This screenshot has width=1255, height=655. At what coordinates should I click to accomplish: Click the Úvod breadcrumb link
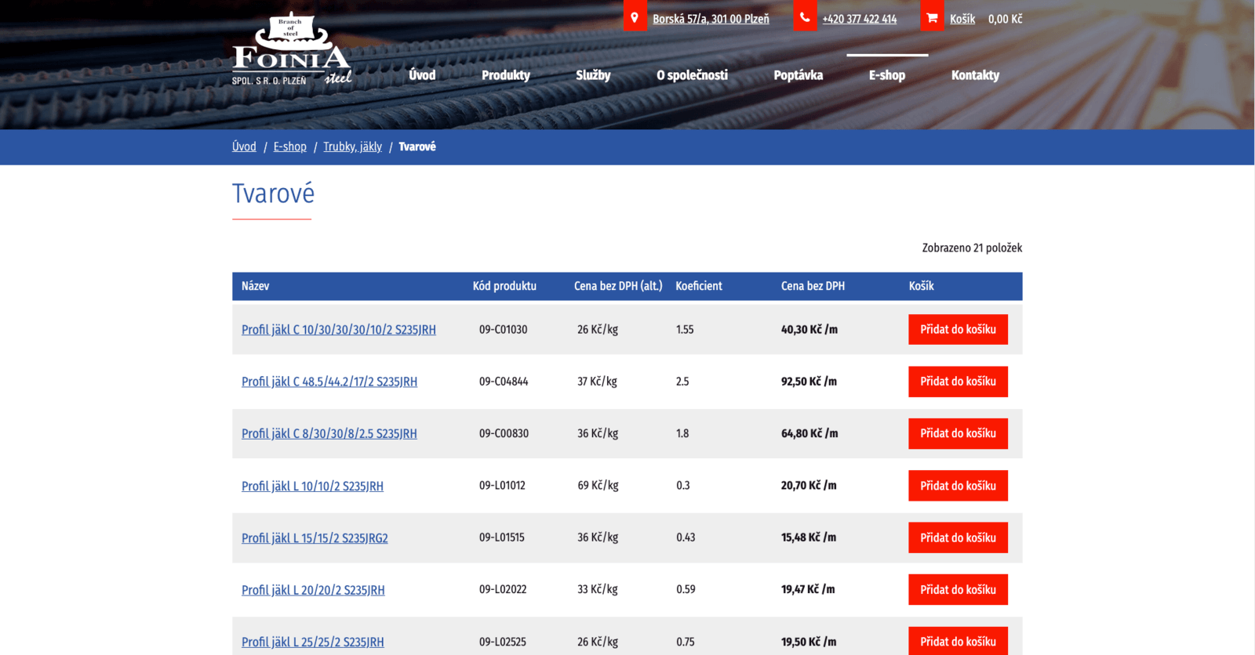(x=244, y=147)
